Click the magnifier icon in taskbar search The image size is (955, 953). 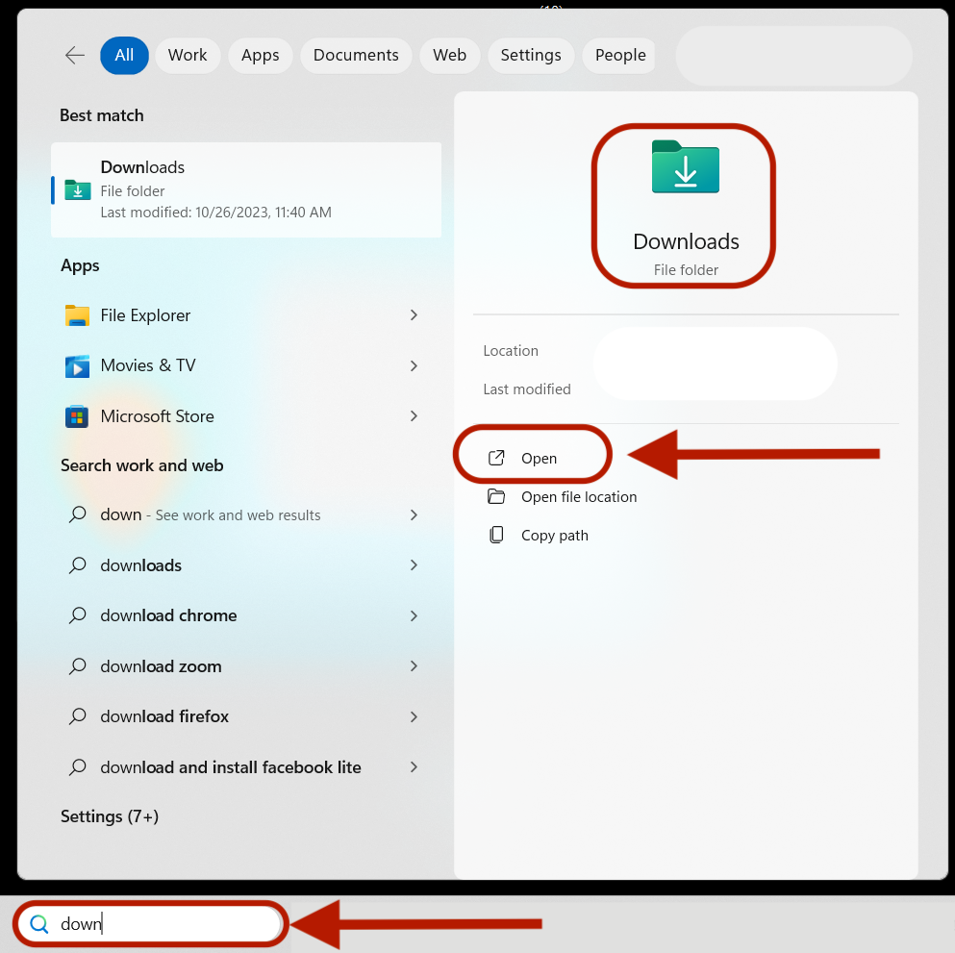tap(39, 924)
